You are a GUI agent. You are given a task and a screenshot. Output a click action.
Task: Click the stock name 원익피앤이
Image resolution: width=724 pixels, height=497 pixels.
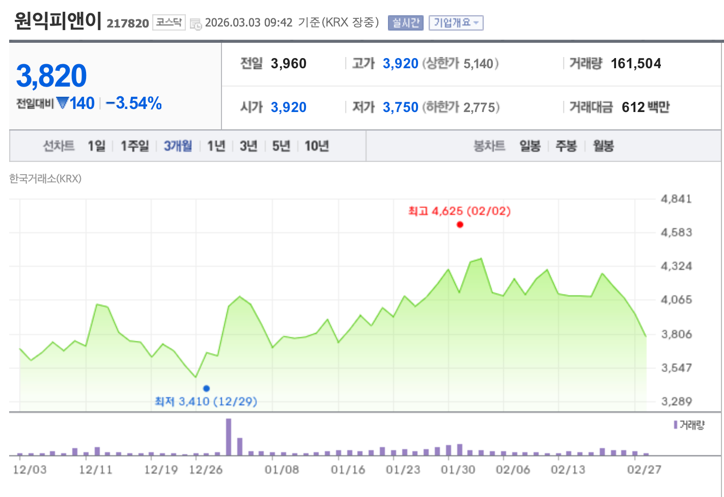pos(58,21)
